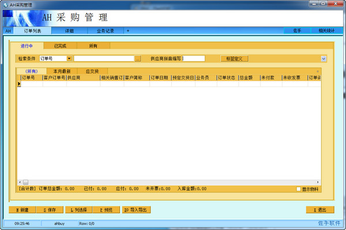Open the 详细 tab
Image resolution: width=346 pixels, height=230 pixels.
point(69,31)
